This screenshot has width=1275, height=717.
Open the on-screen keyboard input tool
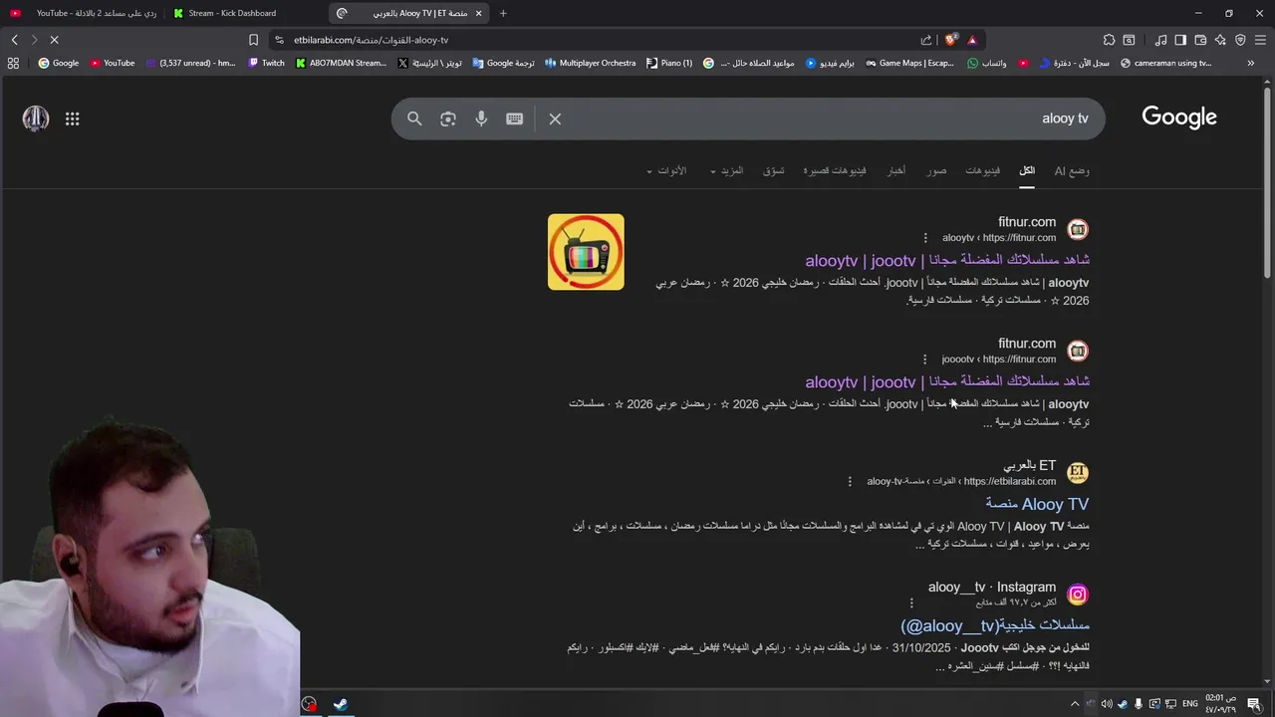point(514,119)
